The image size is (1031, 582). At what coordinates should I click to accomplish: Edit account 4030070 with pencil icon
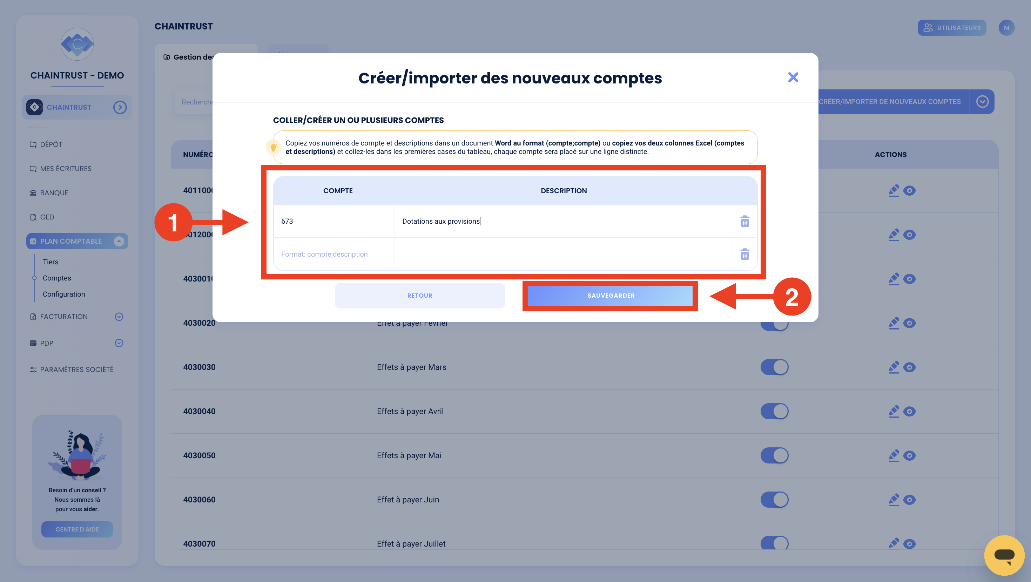tap(894, 543)
